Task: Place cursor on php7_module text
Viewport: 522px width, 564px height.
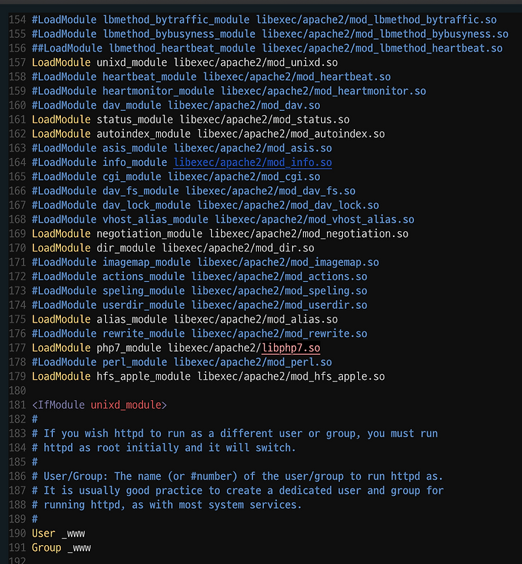Action: [x=129, y=348]
